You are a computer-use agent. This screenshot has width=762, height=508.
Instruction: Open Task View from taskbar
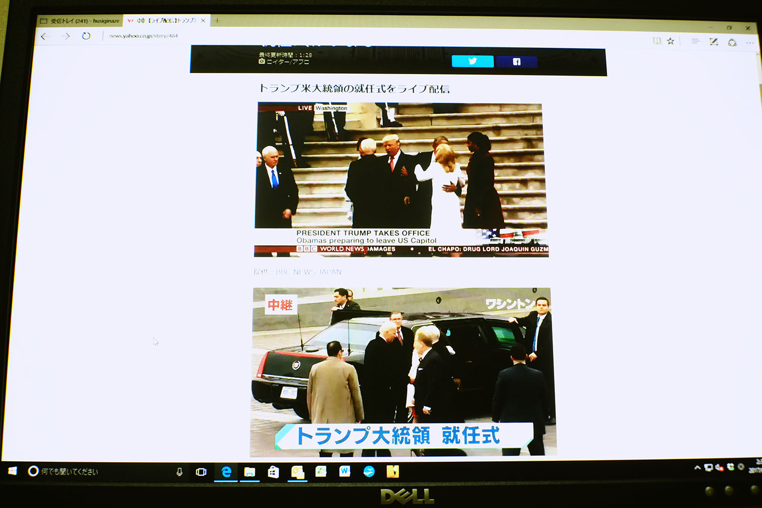[201, 472]
